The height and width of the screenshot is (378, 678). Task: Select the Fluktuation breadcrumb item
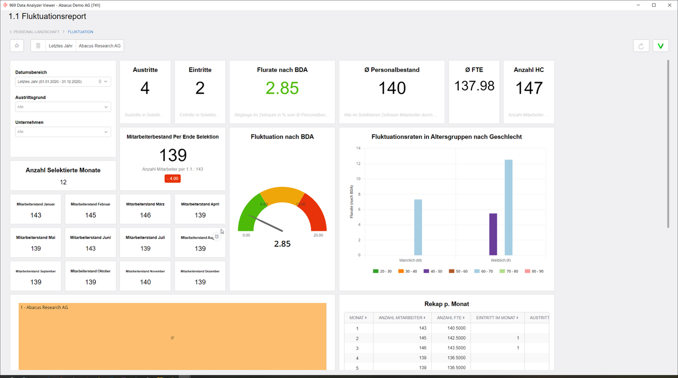[81, 32]
